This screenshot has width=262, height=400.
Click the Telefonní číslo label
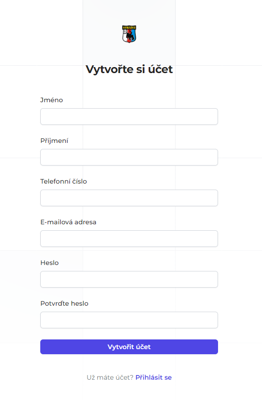tap(63, 181)
